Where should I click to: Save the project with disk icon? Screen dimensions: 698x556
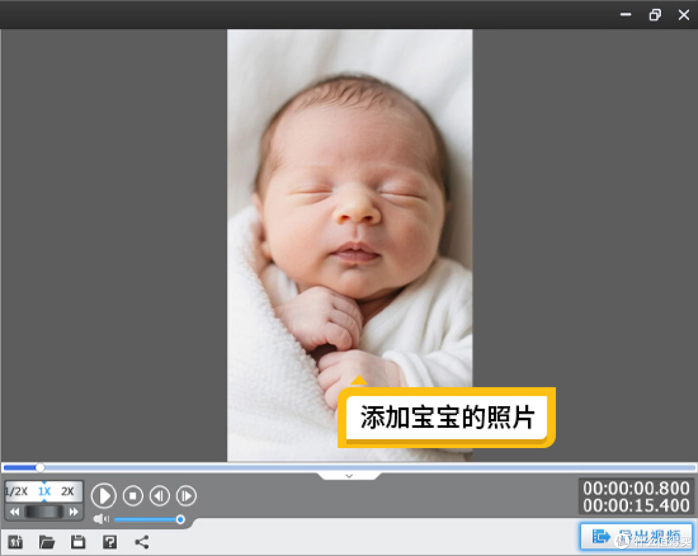[78, 542]
